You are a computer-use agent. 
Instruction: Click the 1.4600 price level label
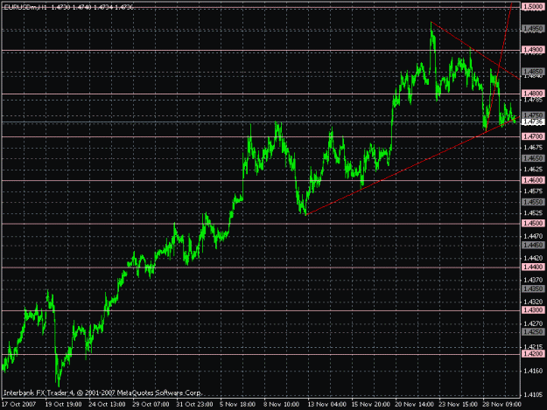coord(533,180)
